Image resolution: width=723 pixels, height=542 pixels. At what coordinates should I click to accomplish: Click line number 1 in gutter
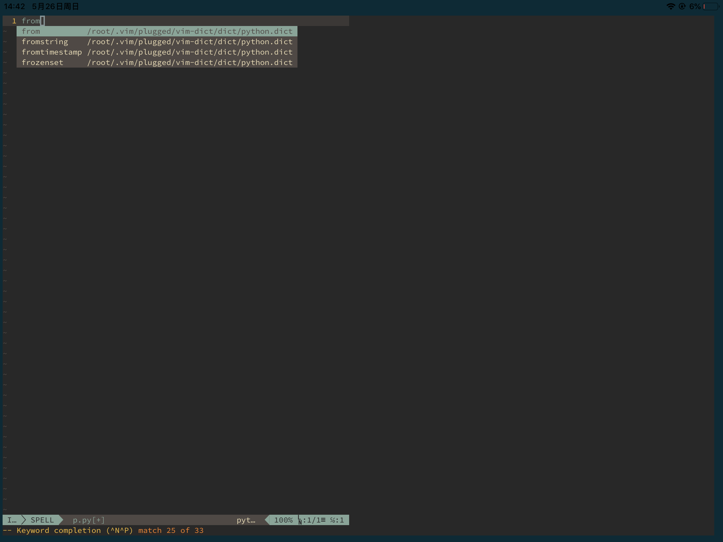pyautogui.click(x=14, y=21)
